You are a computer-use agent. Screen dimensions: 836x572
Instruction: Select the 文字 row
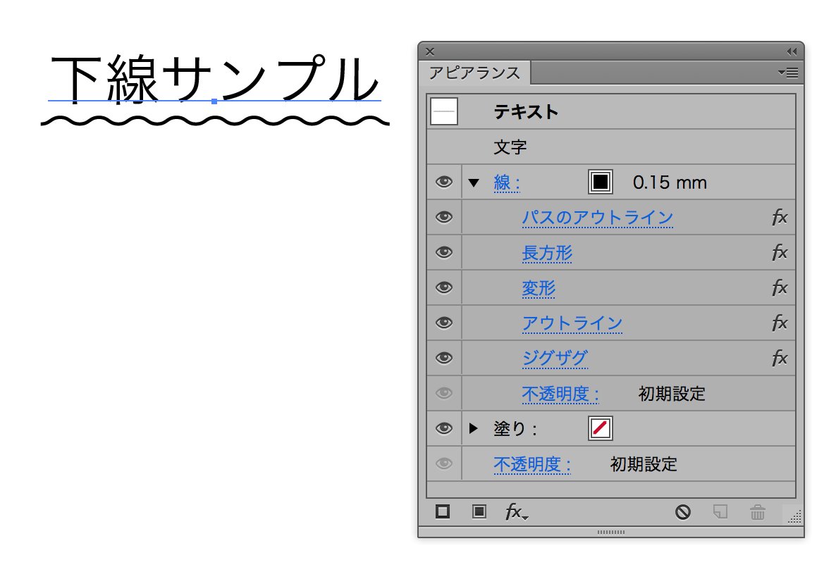coord(611,147)
